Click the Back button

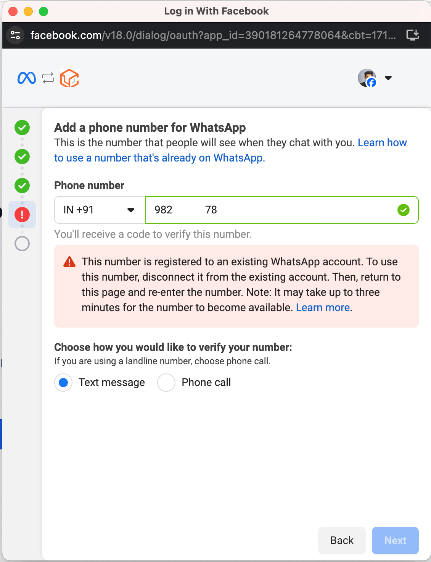point(342,541)
